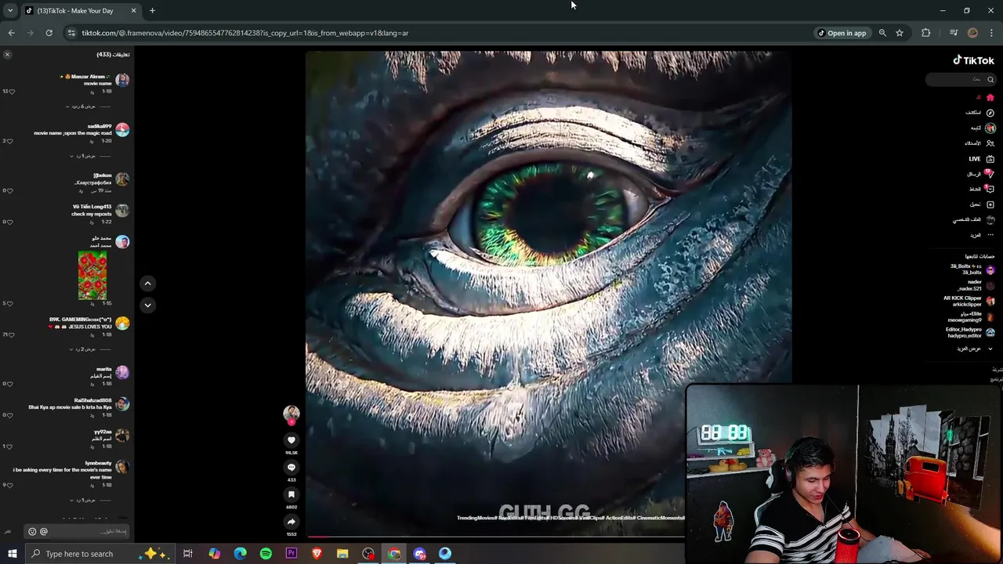
Task: Like marita's comment
Action: pos(10,384)
